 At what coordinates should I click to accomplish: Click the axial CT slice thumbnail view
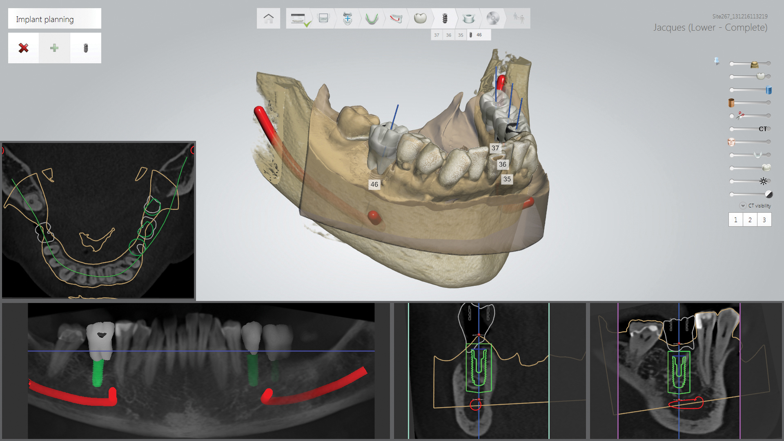tap(98, 220)
